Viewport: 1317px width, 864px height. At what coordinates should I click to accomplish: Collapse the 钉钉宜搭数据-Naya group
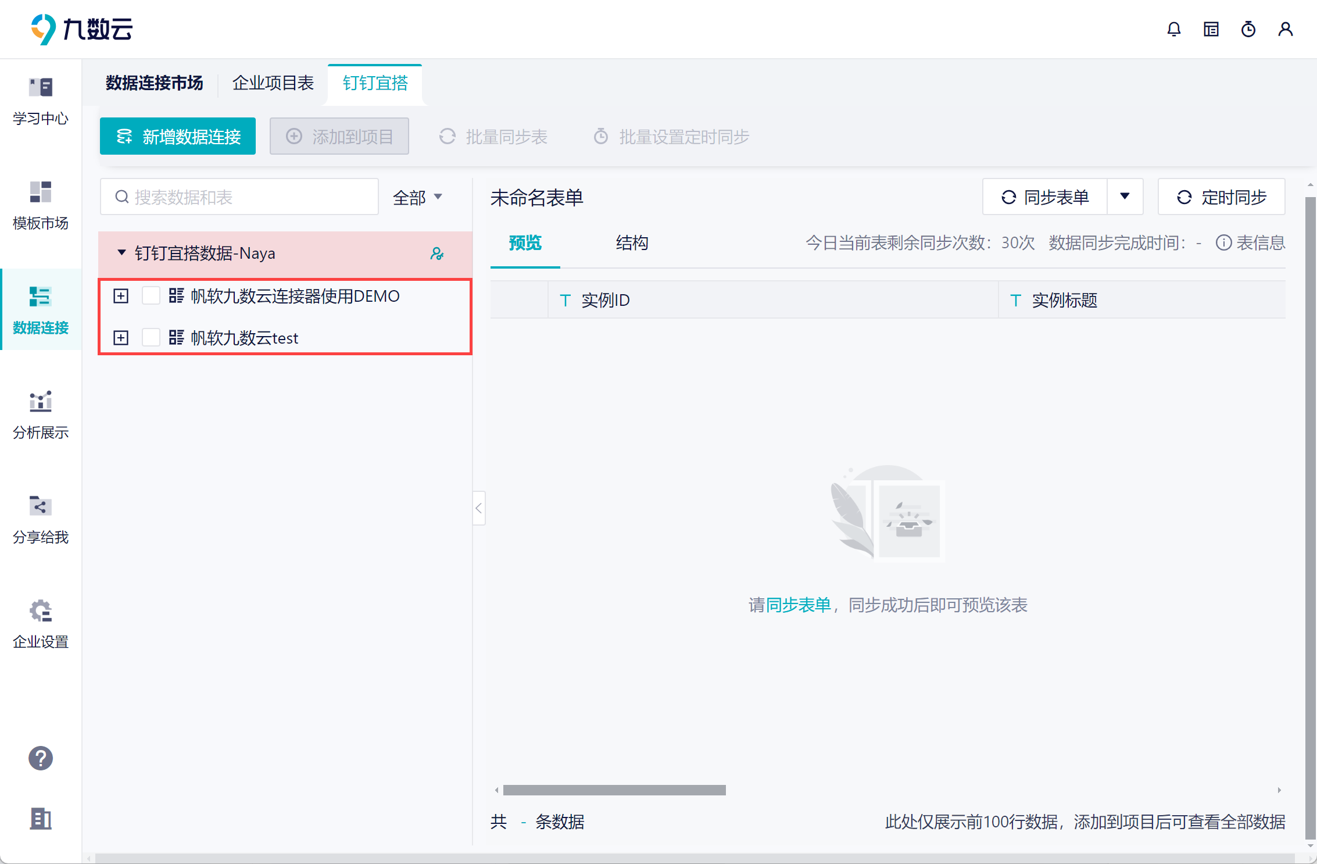[121, 253]
